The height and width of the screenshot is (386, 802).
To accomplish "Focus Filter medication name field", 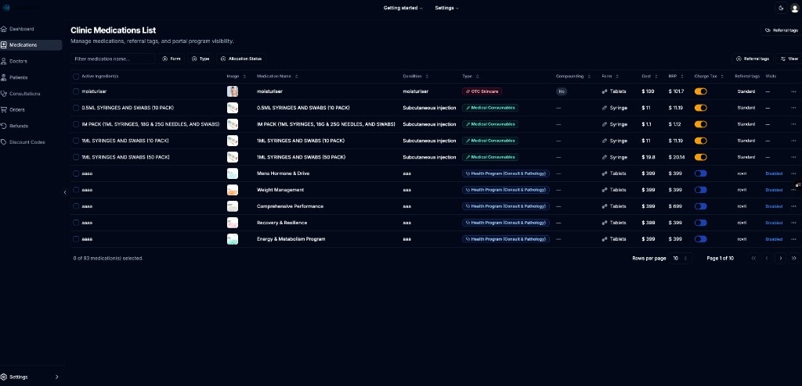I will (113, 59).
